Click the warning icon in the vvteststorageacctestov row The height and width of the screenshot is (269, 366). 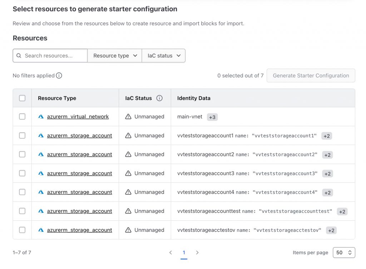128,230
